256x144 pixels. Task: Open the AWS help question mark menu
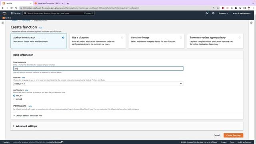[213, 13]
